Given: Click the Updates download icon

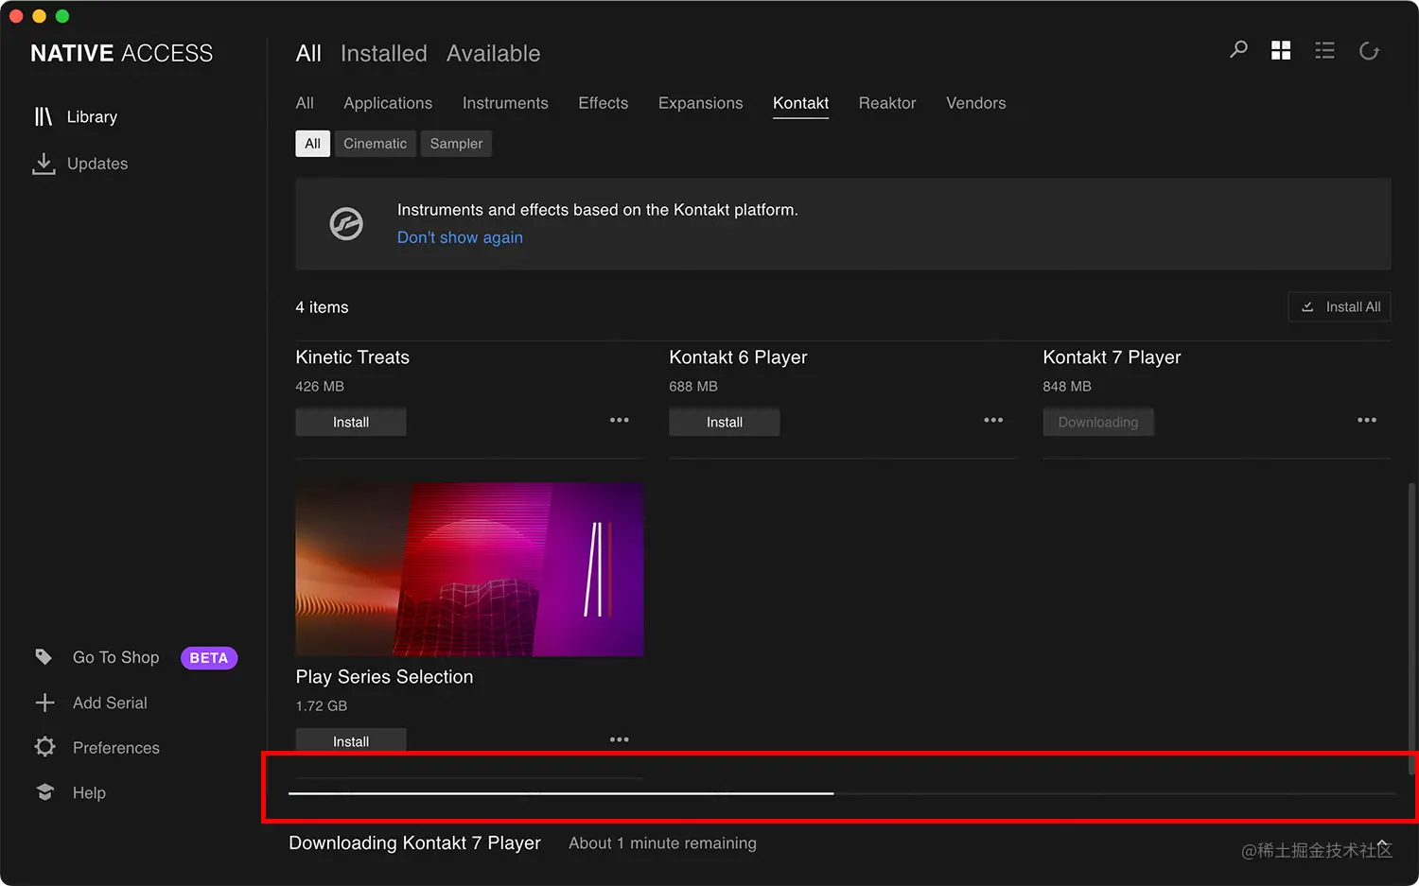Looking at the screenshot, I should click(x=44, y=163).
